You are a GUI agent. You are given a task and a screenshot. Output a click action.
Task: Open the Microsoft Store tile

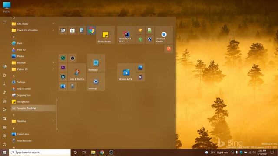click(72, 30)
